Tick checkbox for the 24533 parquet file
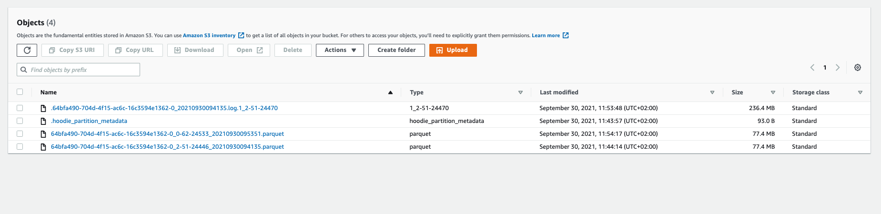Screen dimensions: 881x214 20,134
